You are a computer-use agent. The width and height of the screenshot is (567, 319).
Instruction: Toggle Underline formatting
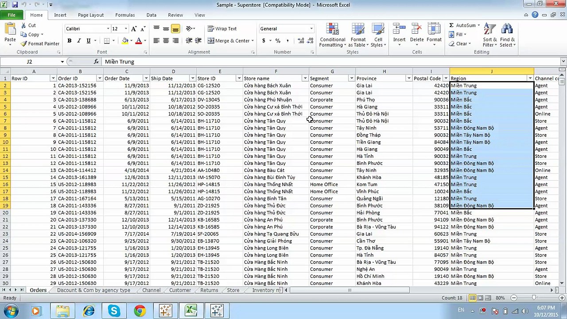pos(89,41)
